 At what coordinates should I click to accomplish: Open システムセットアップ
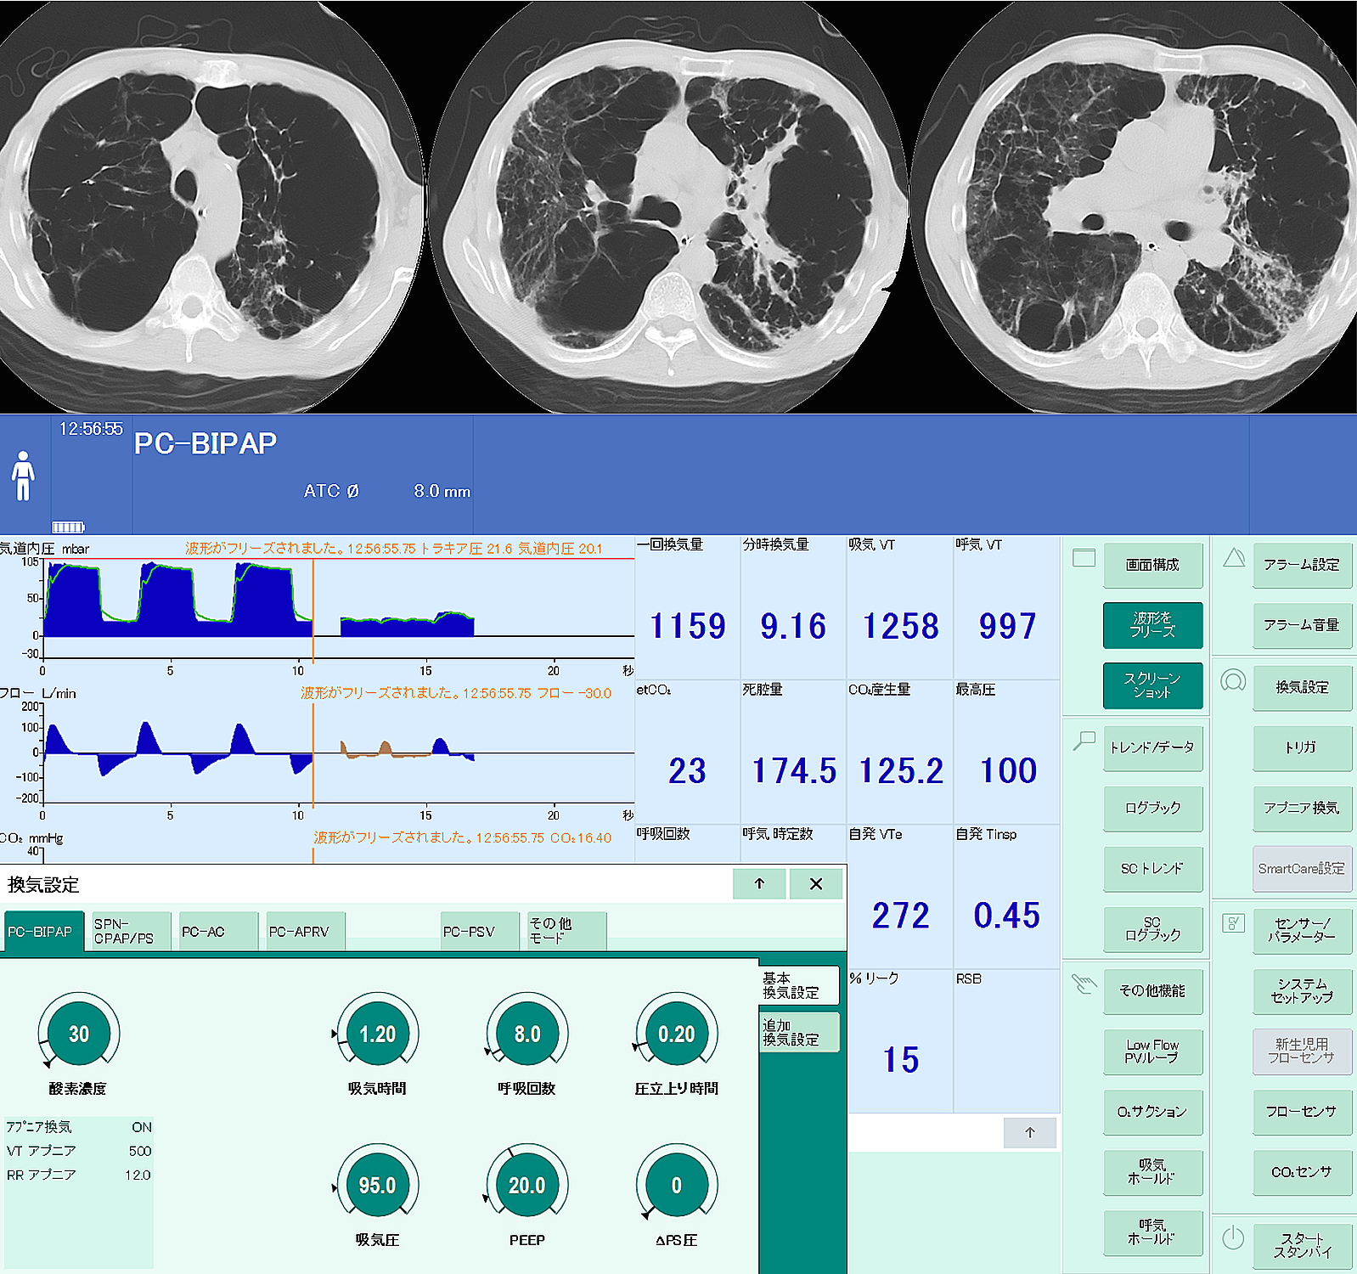click(1303, 991)
